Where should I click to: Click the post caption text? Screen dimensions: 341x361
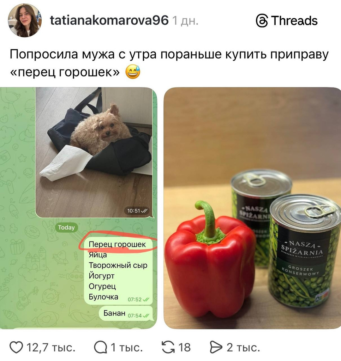point(169,63)
